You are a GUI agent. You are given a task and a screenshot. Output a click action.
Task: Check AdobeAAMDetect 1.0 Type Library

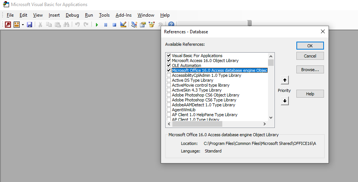point(169,105)
